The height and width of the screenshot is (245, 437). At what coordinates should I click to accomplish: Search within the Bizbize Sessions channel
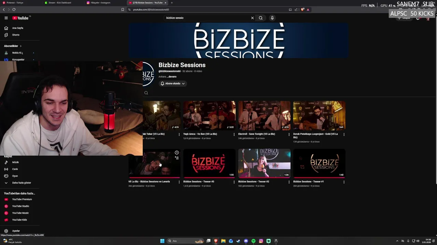pyautogui.click(x=146, y=93)
